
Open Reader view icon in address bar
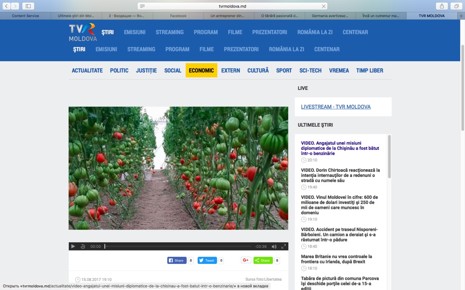(142, 6)
